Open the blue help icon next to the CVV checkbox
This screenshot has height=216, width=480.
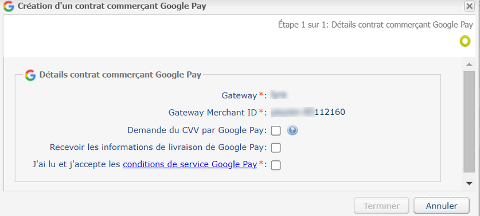[292, 131]
